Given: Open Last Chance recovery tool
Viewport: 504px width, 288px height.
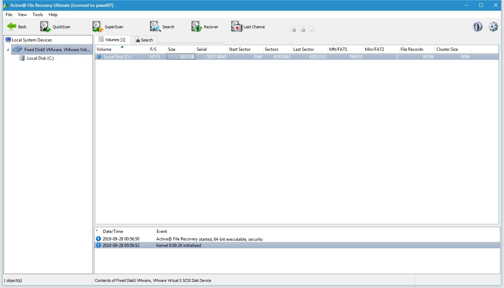Looking at the screenshot, I should coord(248,27).
